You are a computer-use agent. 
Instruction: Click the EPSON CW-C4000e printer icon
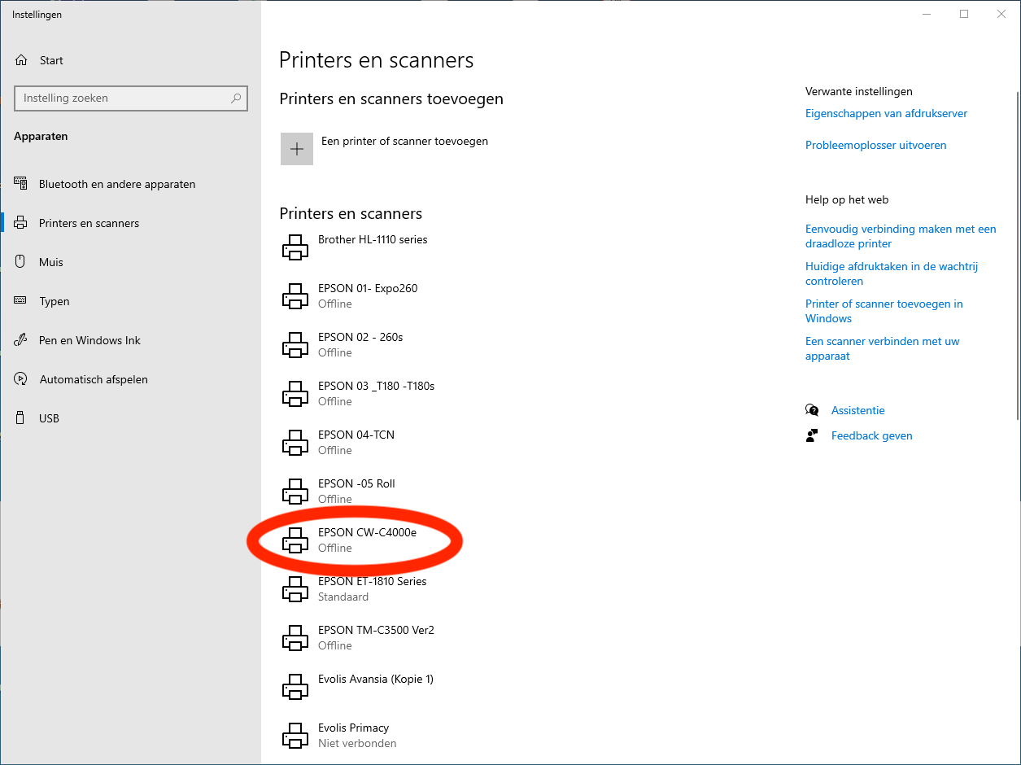point(295,540)
